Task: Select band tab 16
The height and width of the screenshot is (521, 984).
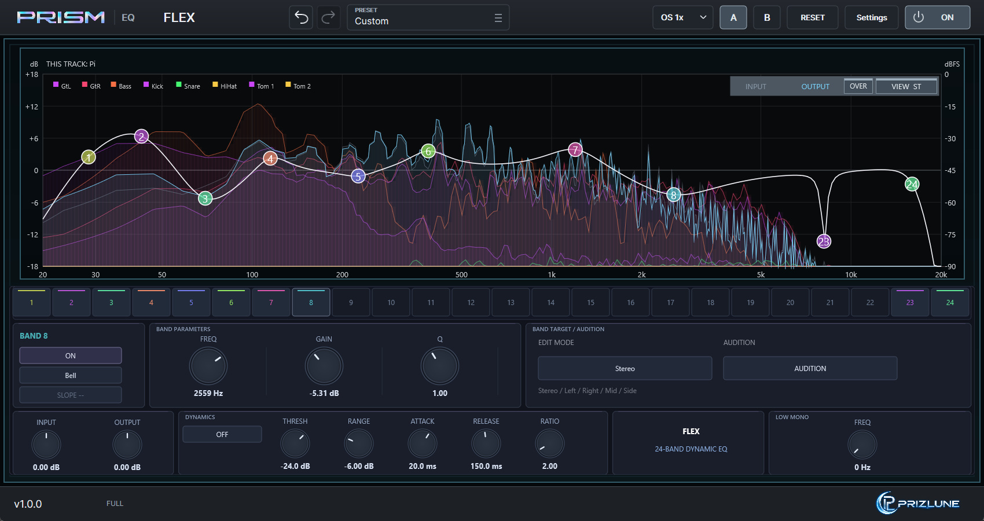Action: click(630, 302)
